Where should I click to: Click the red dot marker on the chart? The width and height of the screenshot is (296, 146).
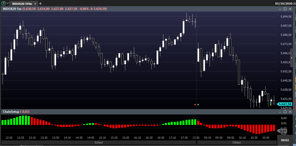coord(195,105)
